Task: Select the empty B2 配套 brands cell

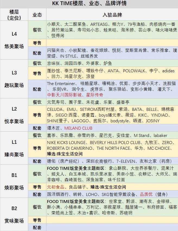Action: 112,227
